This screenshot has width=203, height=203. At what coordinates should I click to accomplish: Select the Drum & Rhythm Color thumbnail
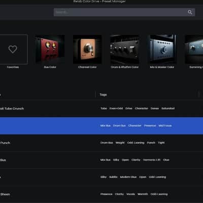coord(125,49)
